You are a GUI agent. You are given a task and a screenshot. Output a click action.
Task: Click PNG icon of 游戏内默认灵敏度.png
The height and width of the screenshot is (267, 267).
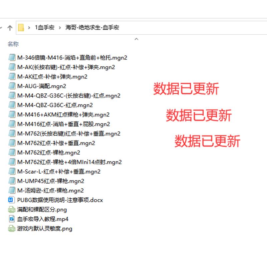(x=12, y=229)
